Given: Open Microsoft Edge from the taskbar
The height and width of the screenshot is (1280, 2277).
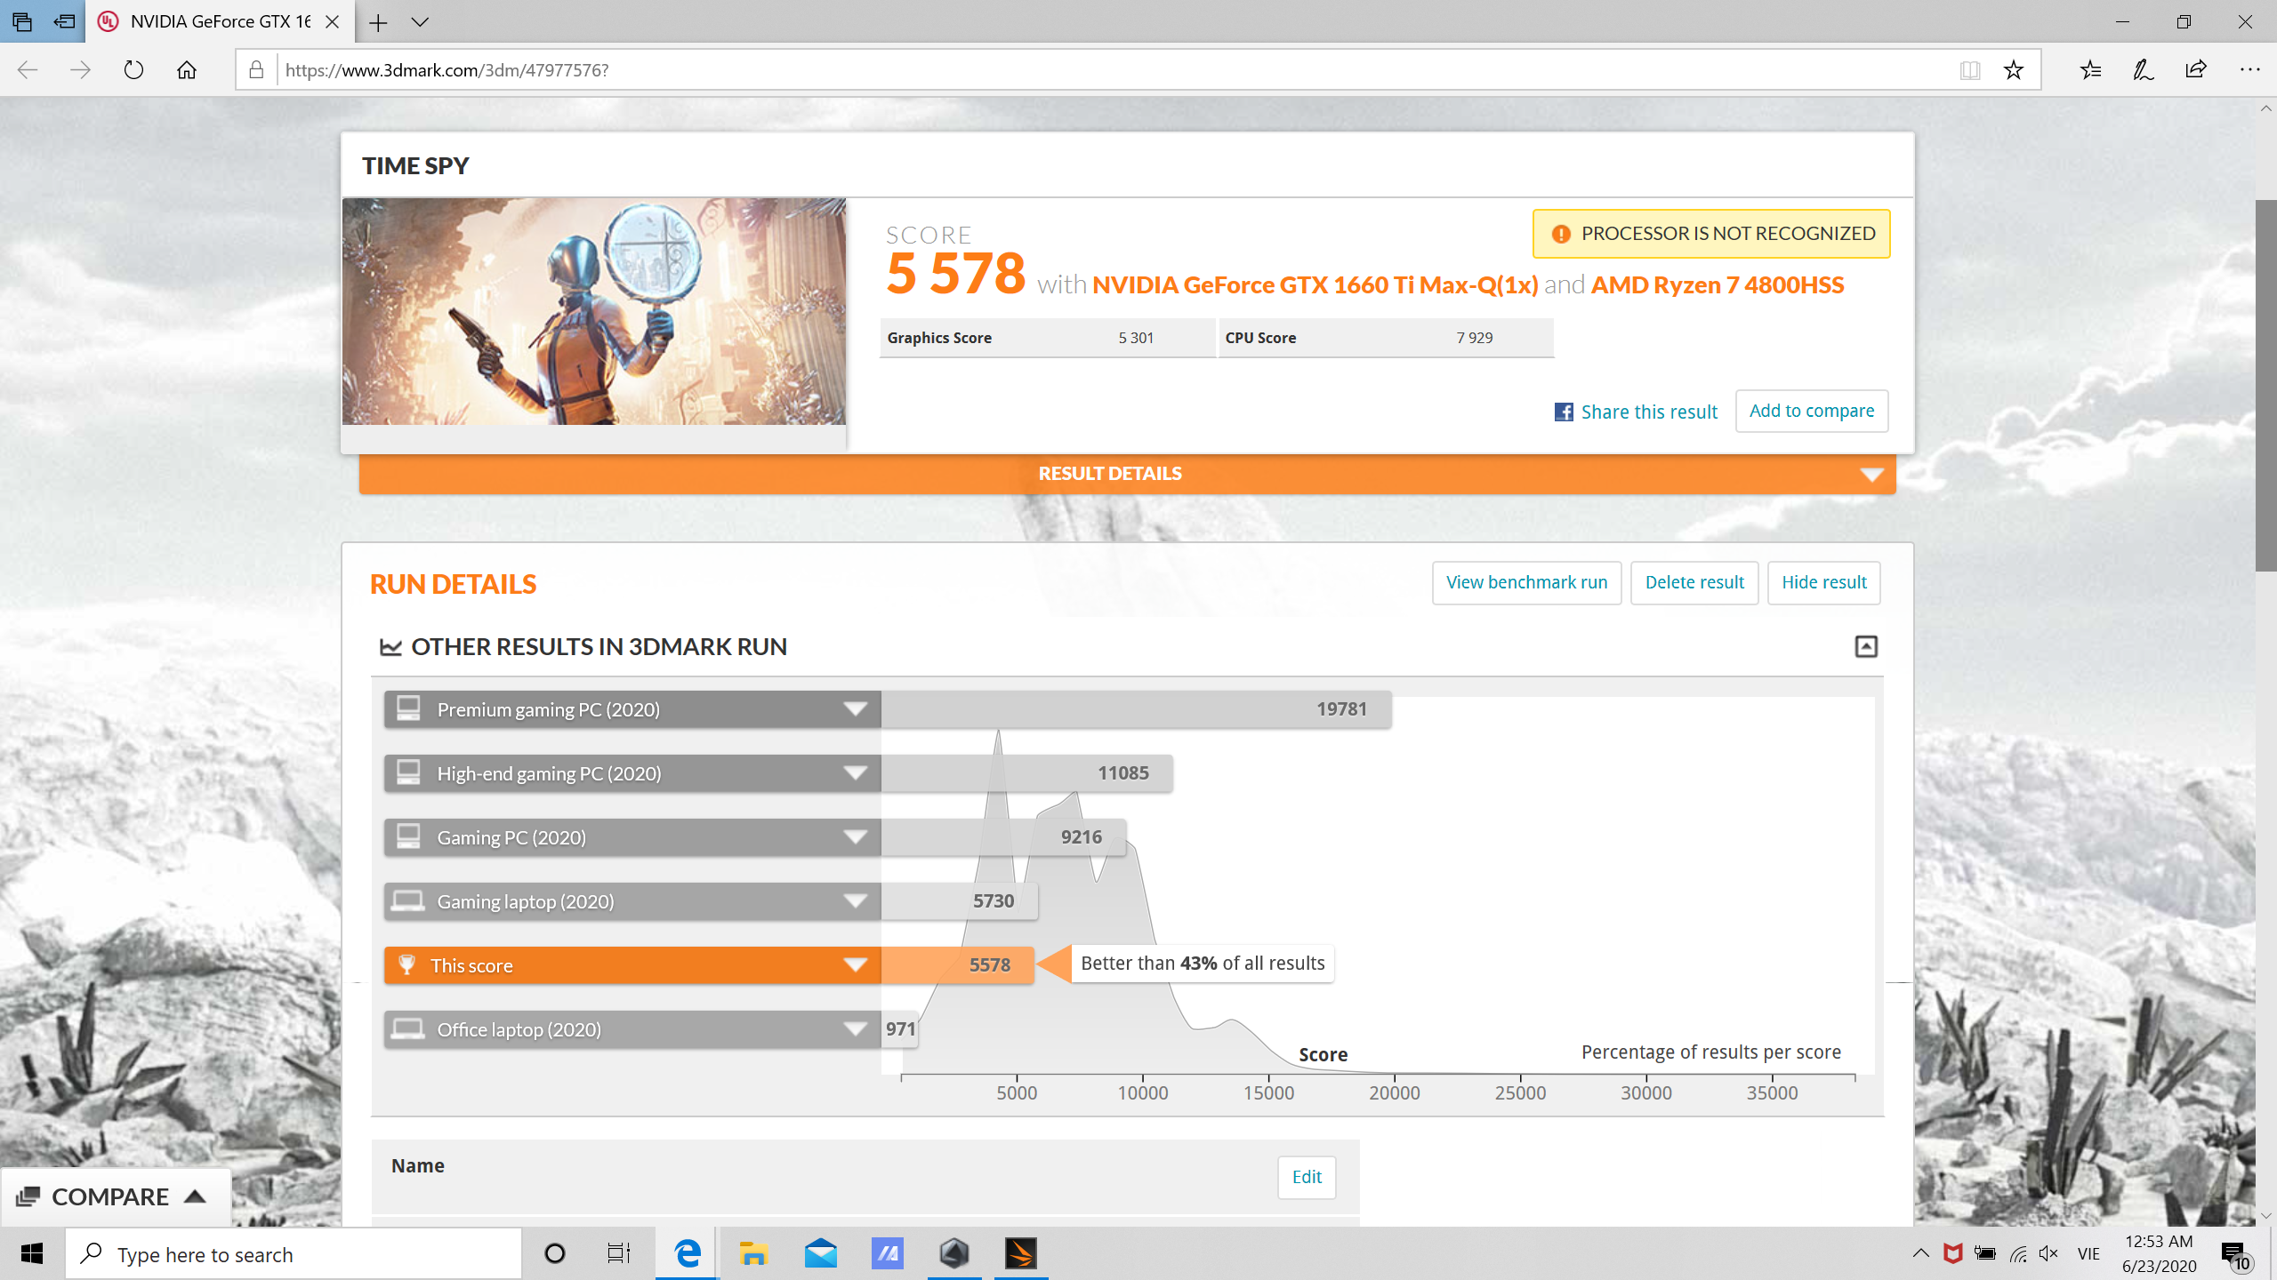Looking at the screenshot, I should [687, 1253].
